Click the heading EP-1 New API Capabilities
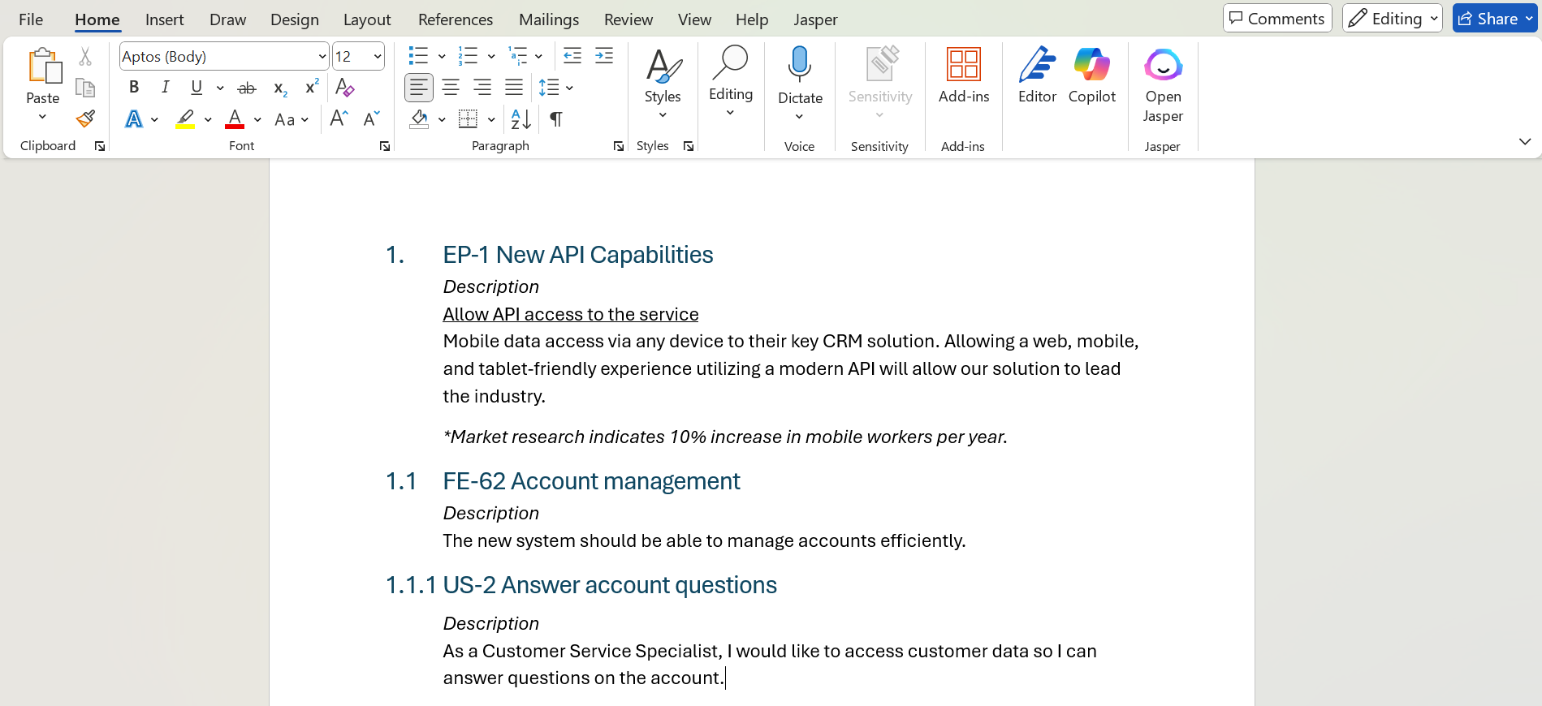 click(x=577, y=255)
